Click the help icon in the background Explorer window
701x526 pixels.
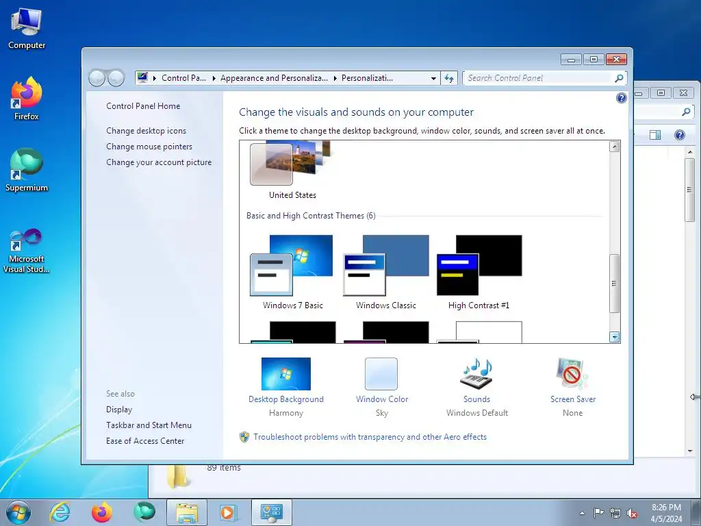680,135
